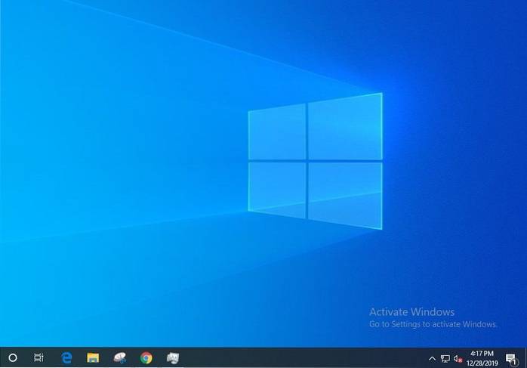
Task: Open Task View from the taskbar
Action: (x=39, y=357)
